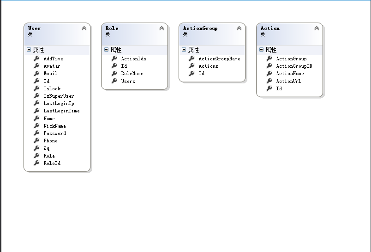Click the wrench icon beside Avatar
Viewport: 371px width, 252px height.
(36, 66)
